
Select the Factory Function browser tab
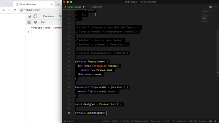34,4
